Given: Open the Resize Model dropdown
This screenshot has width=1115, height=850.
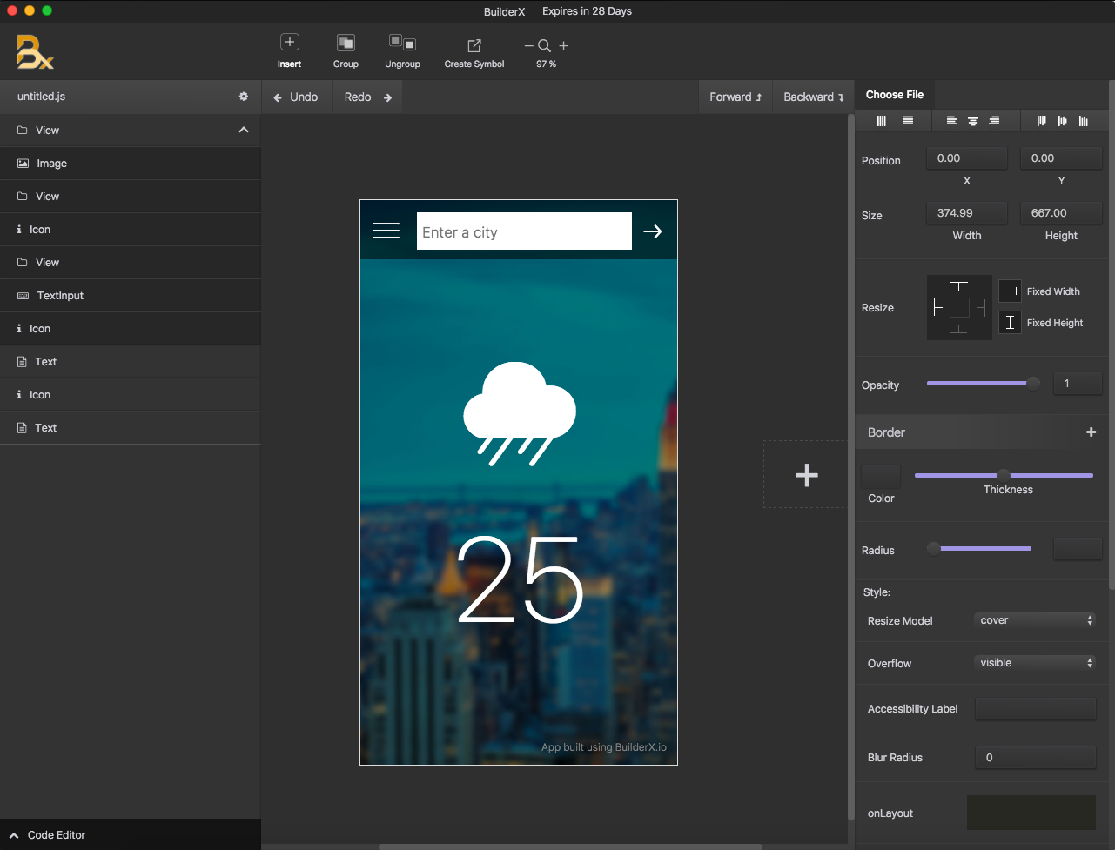Looking at the screenshot, I should coord(1035,620).
